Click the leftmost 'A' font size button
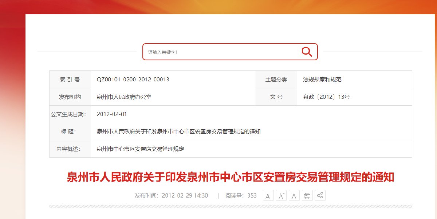The height and width of the screenshot is (219, 437). (268, 196)
